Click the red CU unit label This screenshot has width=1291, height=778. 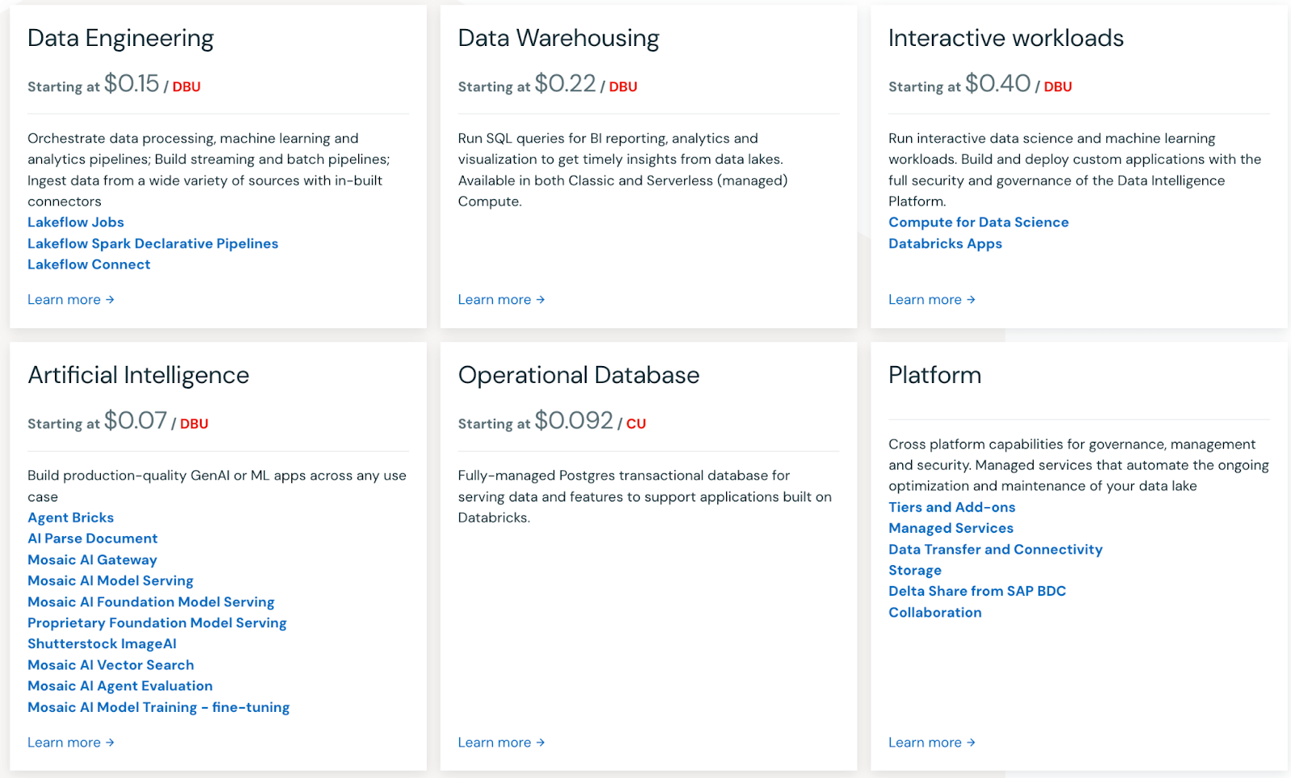tap(637, 424)
